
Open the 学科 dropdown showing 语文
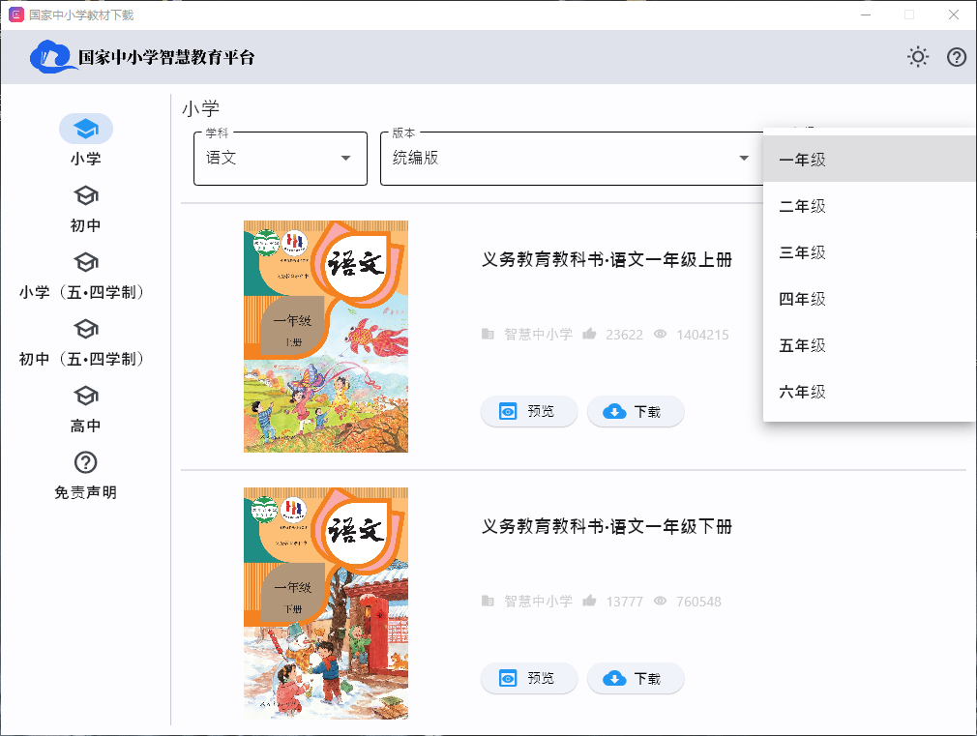coord(280,159)
